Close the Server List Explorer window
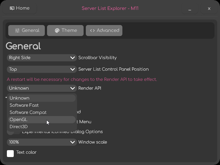 click(209, 9)
